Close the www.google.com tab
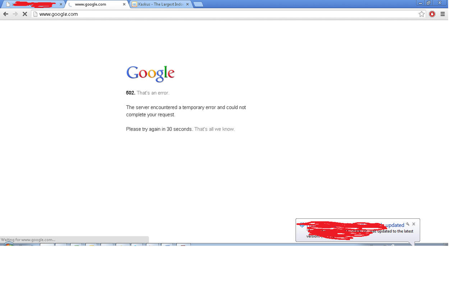The height and width of the screenshot is (303, 460). (124, 4)
